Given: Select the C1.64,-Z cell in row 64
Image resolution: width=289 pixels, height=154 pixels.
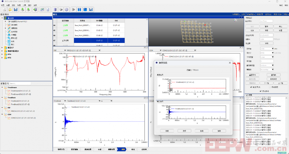Looking at the screenshot, I should click(x=99, y=25).
